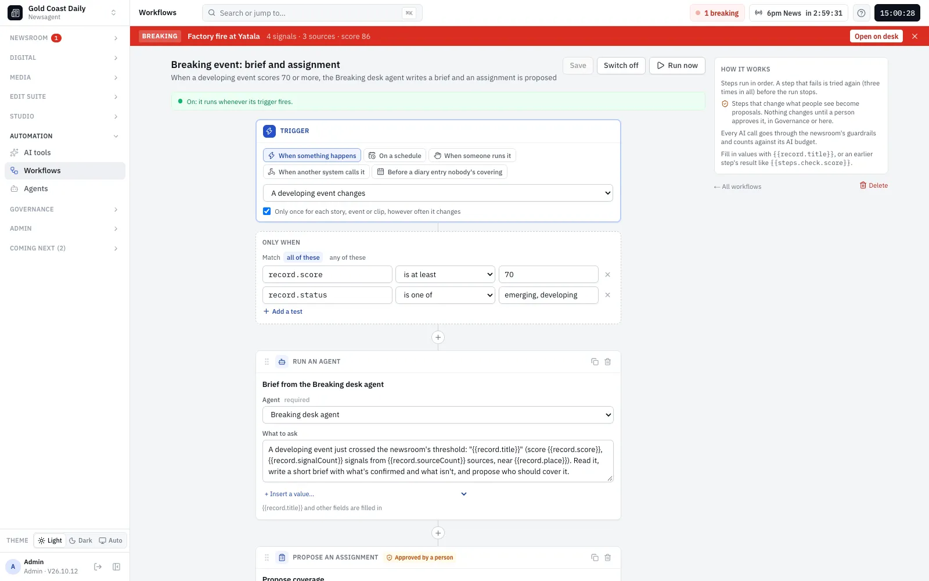
Task: Choose Light theme option
Action: [50, 540]
